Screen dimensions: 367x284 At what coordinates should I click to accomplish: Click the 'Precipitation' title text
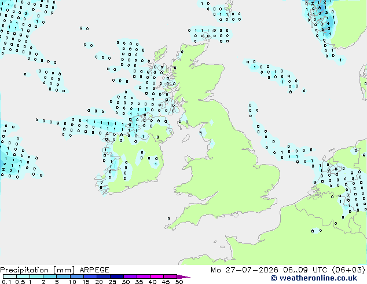click(x=24, y=270)
